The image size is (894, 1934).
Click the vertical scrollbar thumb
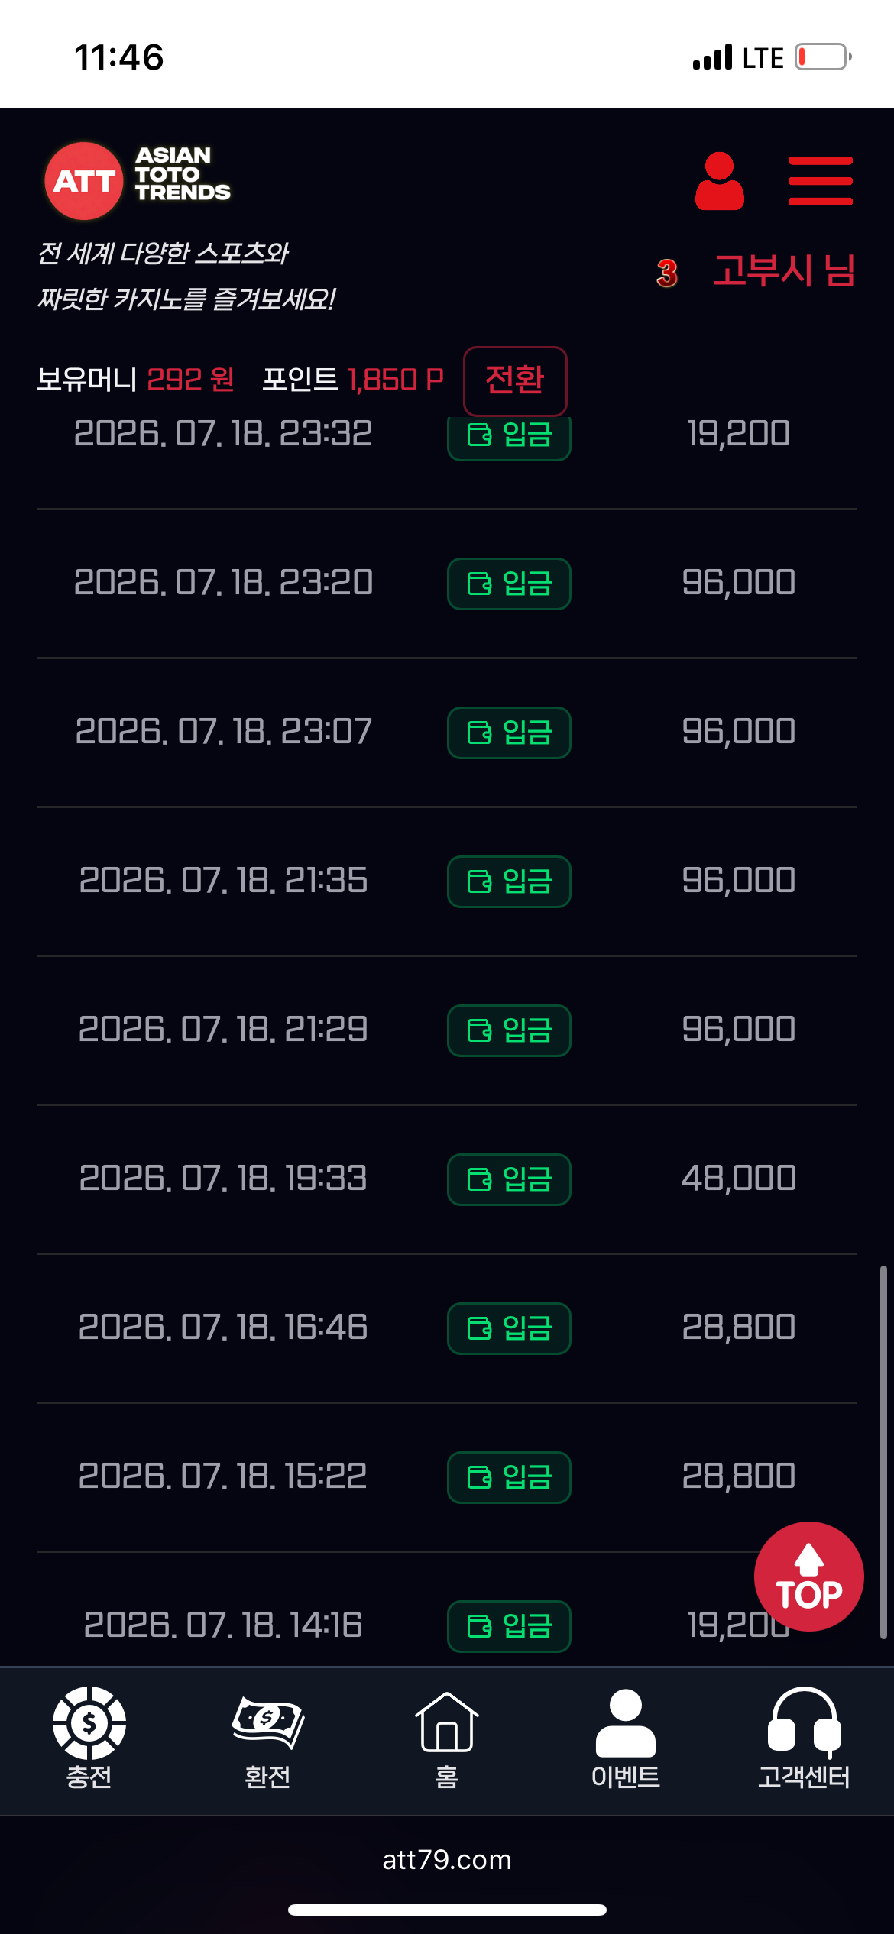coord(883,1451)
